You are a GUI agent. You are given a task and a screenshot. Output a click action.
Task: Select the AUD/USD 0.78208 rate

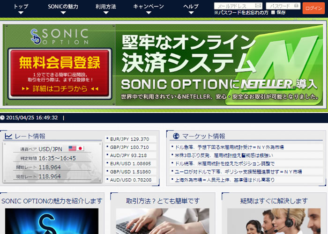pyautogui.click(x=131, y=180)
